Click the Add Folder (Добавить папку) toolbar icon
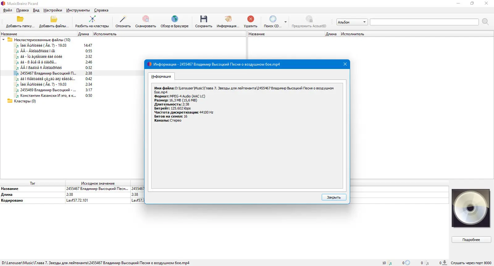Viewport: 494px width, 266px height. [x=20, y=19]
